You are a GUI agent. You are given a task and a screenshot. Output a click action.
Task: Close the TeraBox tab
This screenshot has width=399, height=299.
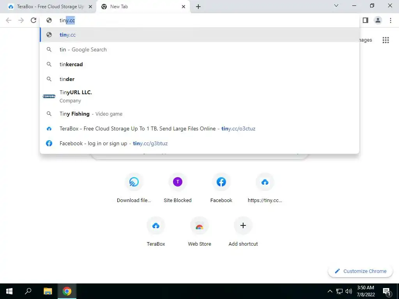click(x=90, y=7)
